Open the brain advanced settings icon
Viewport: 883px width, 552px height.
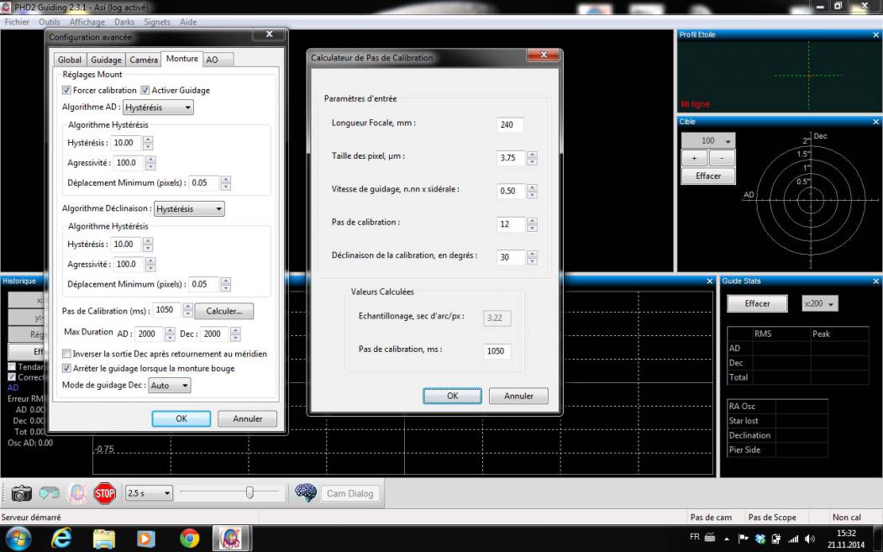coord(306,493)
